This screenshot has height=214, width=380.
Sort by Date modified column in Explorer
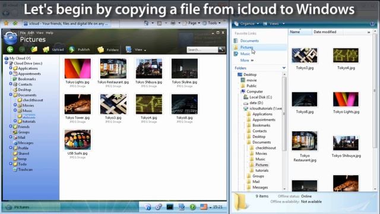pos(327,32)
